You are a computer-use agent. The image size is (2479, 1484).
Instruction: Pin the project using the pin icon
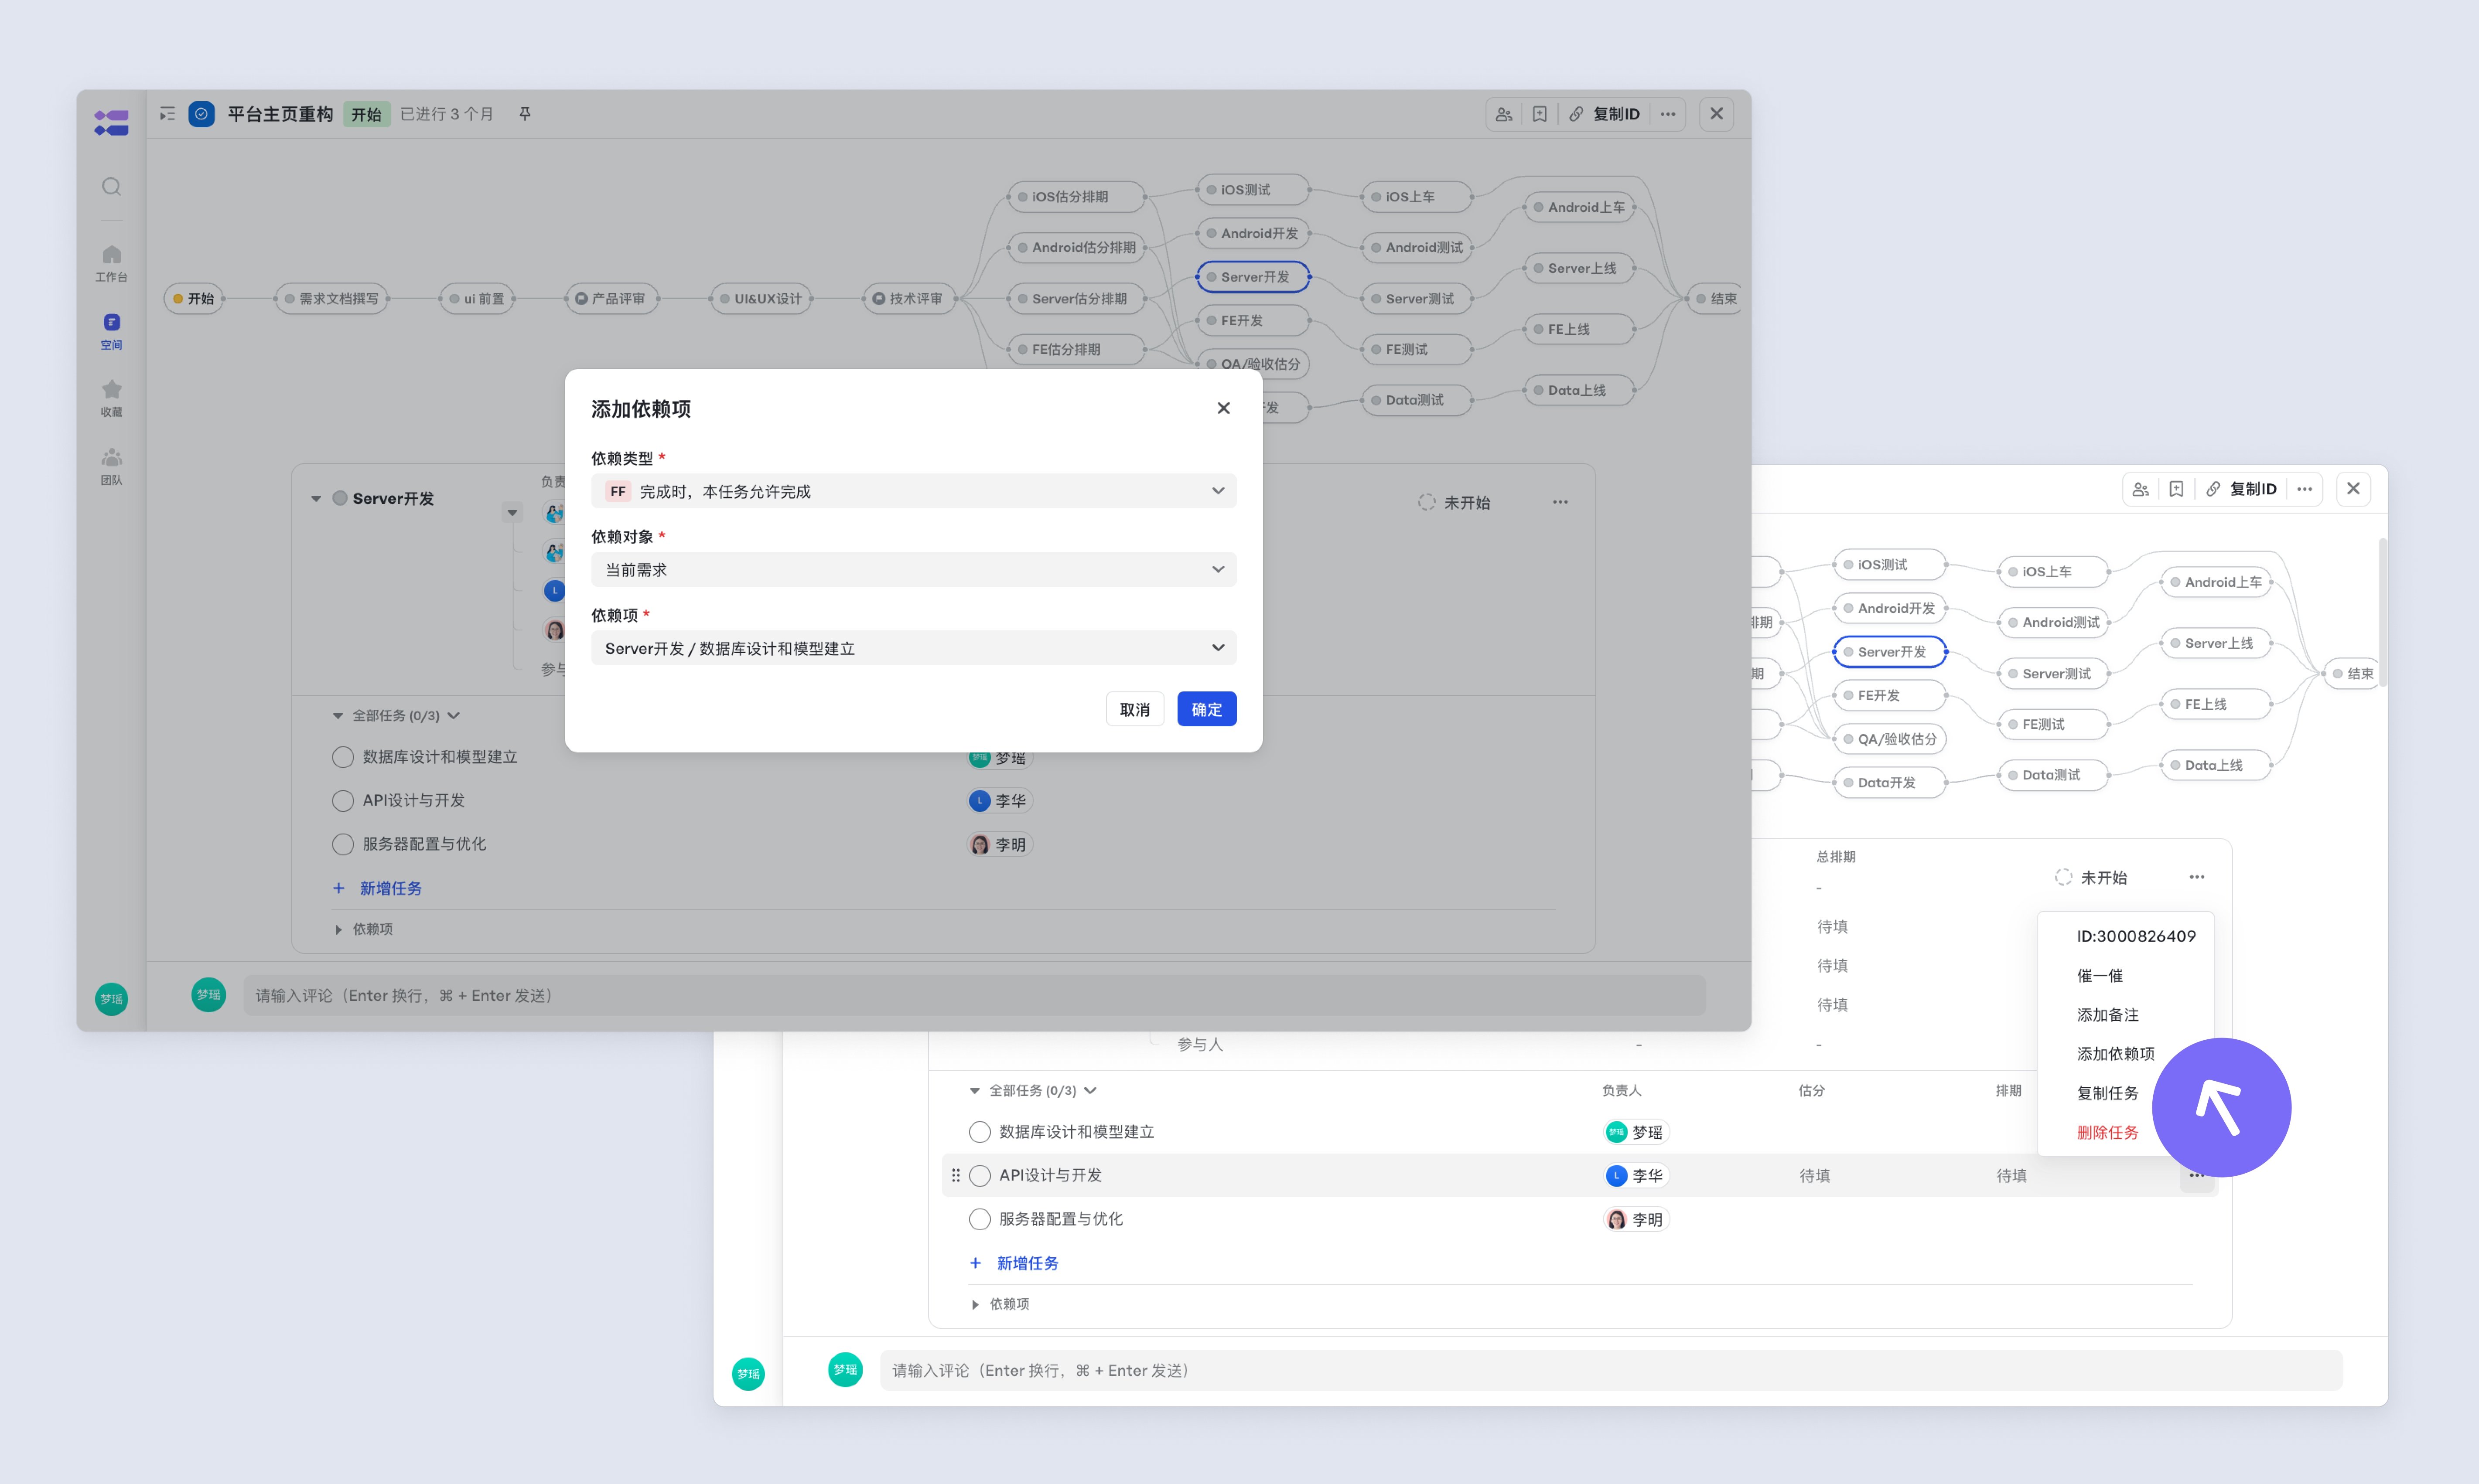(524, 114)
